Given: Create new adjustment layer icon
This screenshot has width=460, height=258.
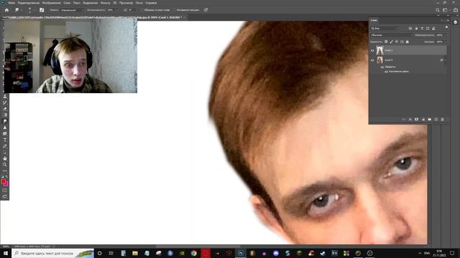Looking at the screenshot, I should 423,120.
